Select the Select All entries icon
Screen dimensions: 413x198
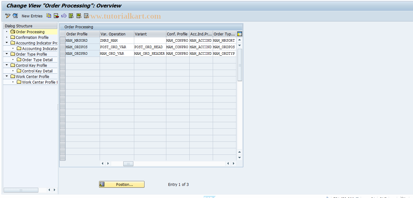[71, 16]
